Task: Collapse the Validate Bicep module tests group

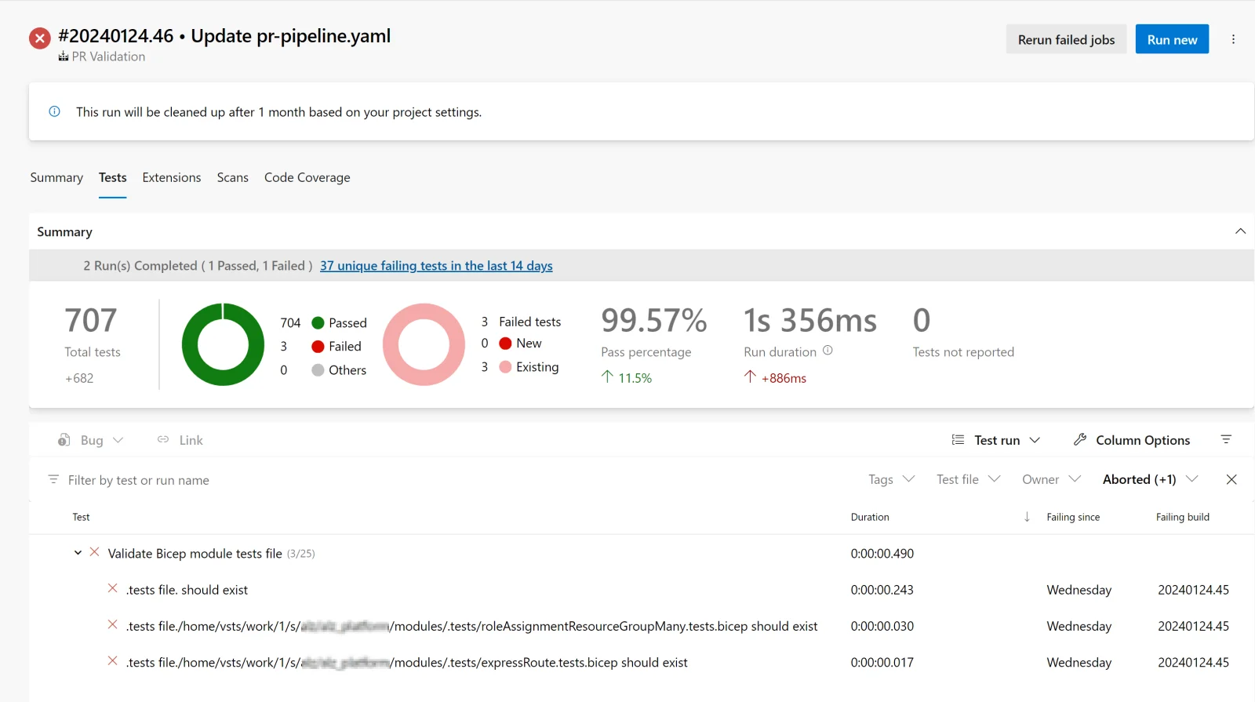Action: (78, 553)
